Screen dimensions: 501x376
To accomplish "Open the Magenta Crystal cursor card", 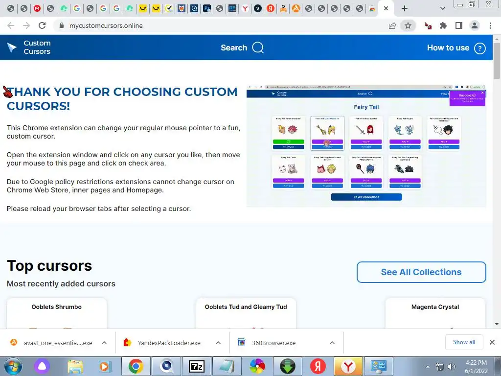I will (435, 313).
